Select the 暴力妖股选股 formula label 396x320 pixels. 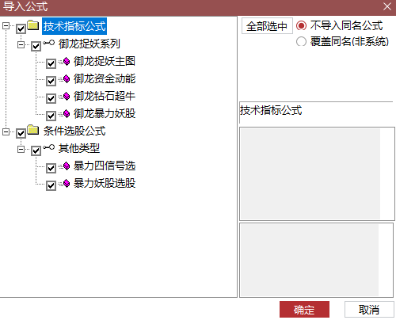[105, 183]
